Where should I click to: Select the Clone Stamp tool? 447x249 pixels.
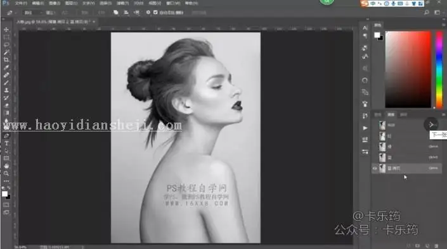[x=6, y=90]
